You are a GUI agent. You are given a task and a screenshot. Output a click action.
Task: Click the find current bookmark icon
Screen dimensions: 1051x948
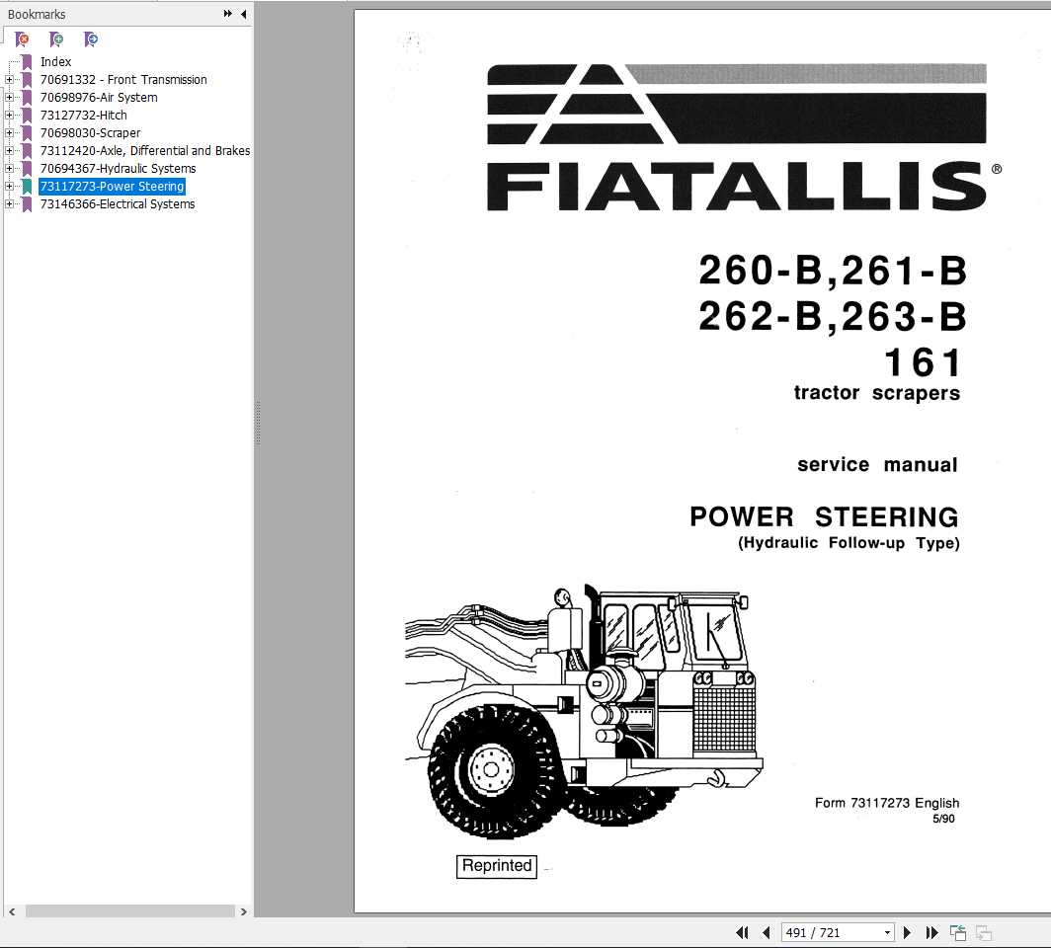pyautogui.click(x=91, y=39)
